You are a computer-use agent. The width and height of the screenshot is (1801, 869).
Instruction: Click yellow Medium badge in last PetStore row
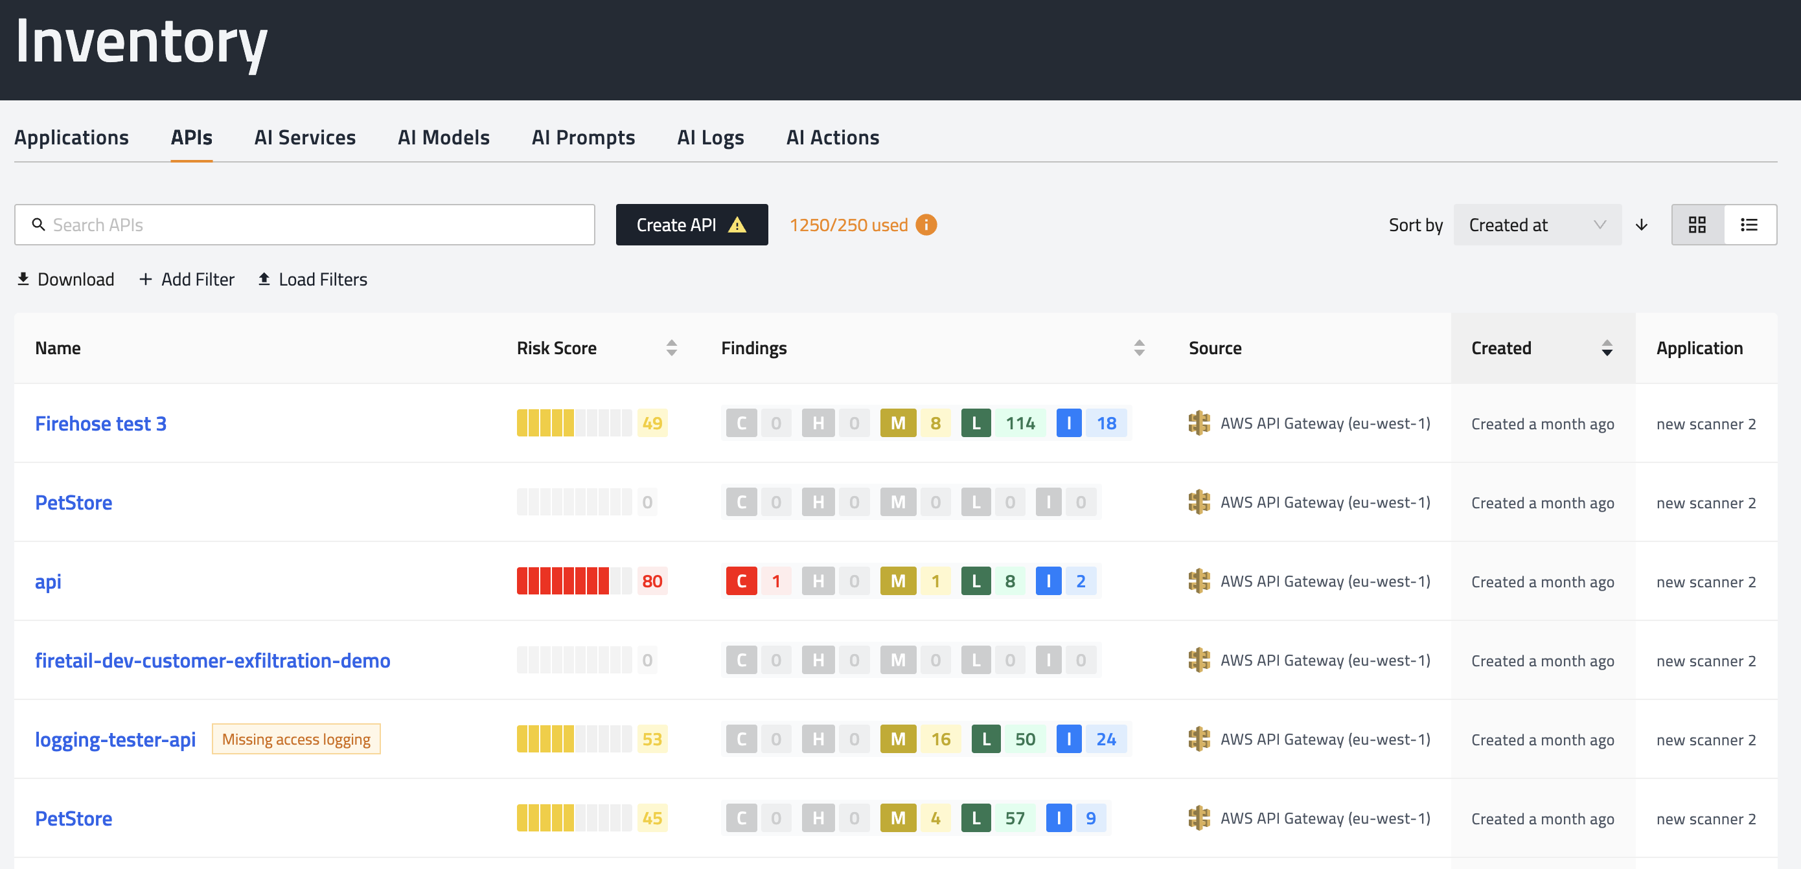click(x=898, y=818)
